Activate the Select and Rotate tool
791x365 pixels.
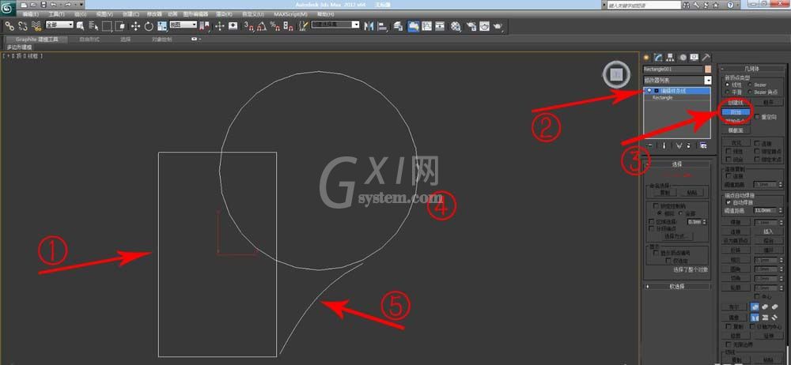[x=149, y=26]
